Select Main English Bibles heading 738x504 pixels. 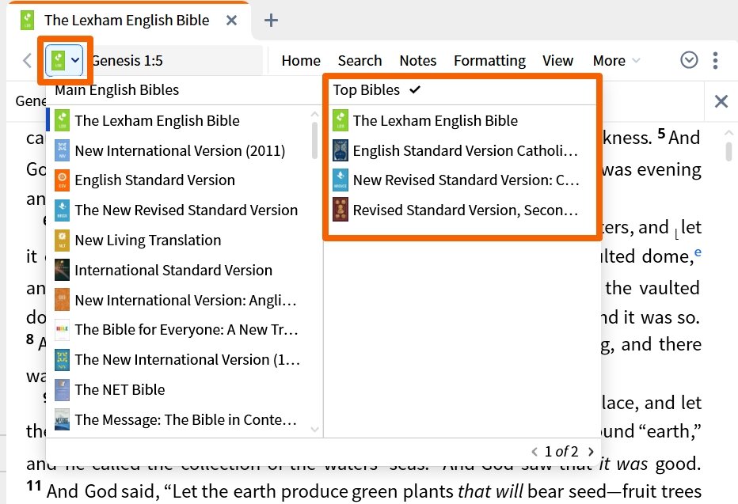point(117,89)
